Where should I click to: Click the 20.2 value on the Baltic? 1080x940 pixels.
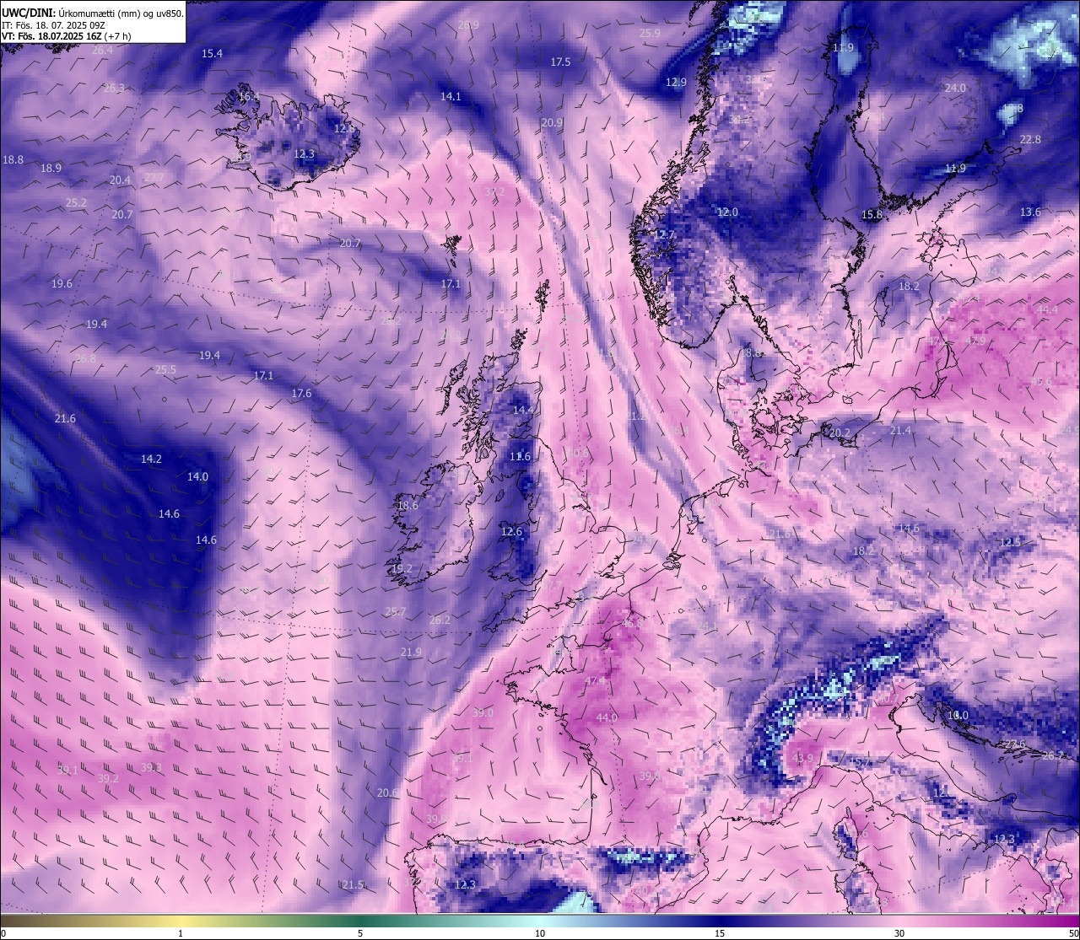[840, 433]
